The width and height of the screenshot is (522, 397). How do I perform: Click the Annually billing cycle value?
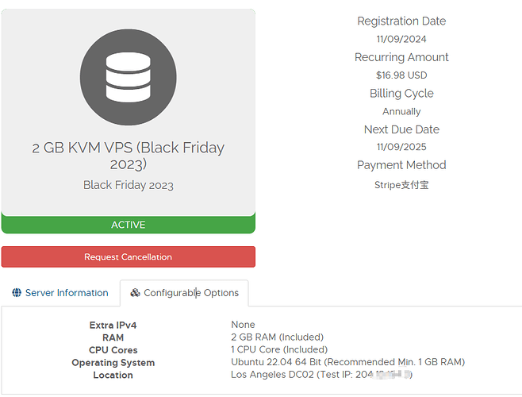click(401, 111)
